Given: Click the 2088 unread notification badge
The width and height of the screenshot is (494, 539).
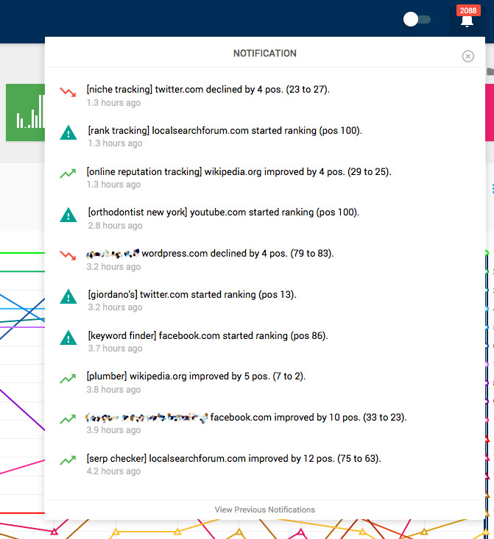Looking at the screenshot, I should tap(467, 10).
